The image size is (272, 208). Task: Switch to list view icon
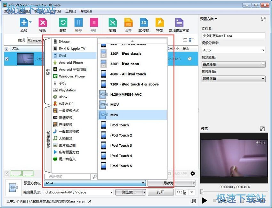click(x=185, y=40)
